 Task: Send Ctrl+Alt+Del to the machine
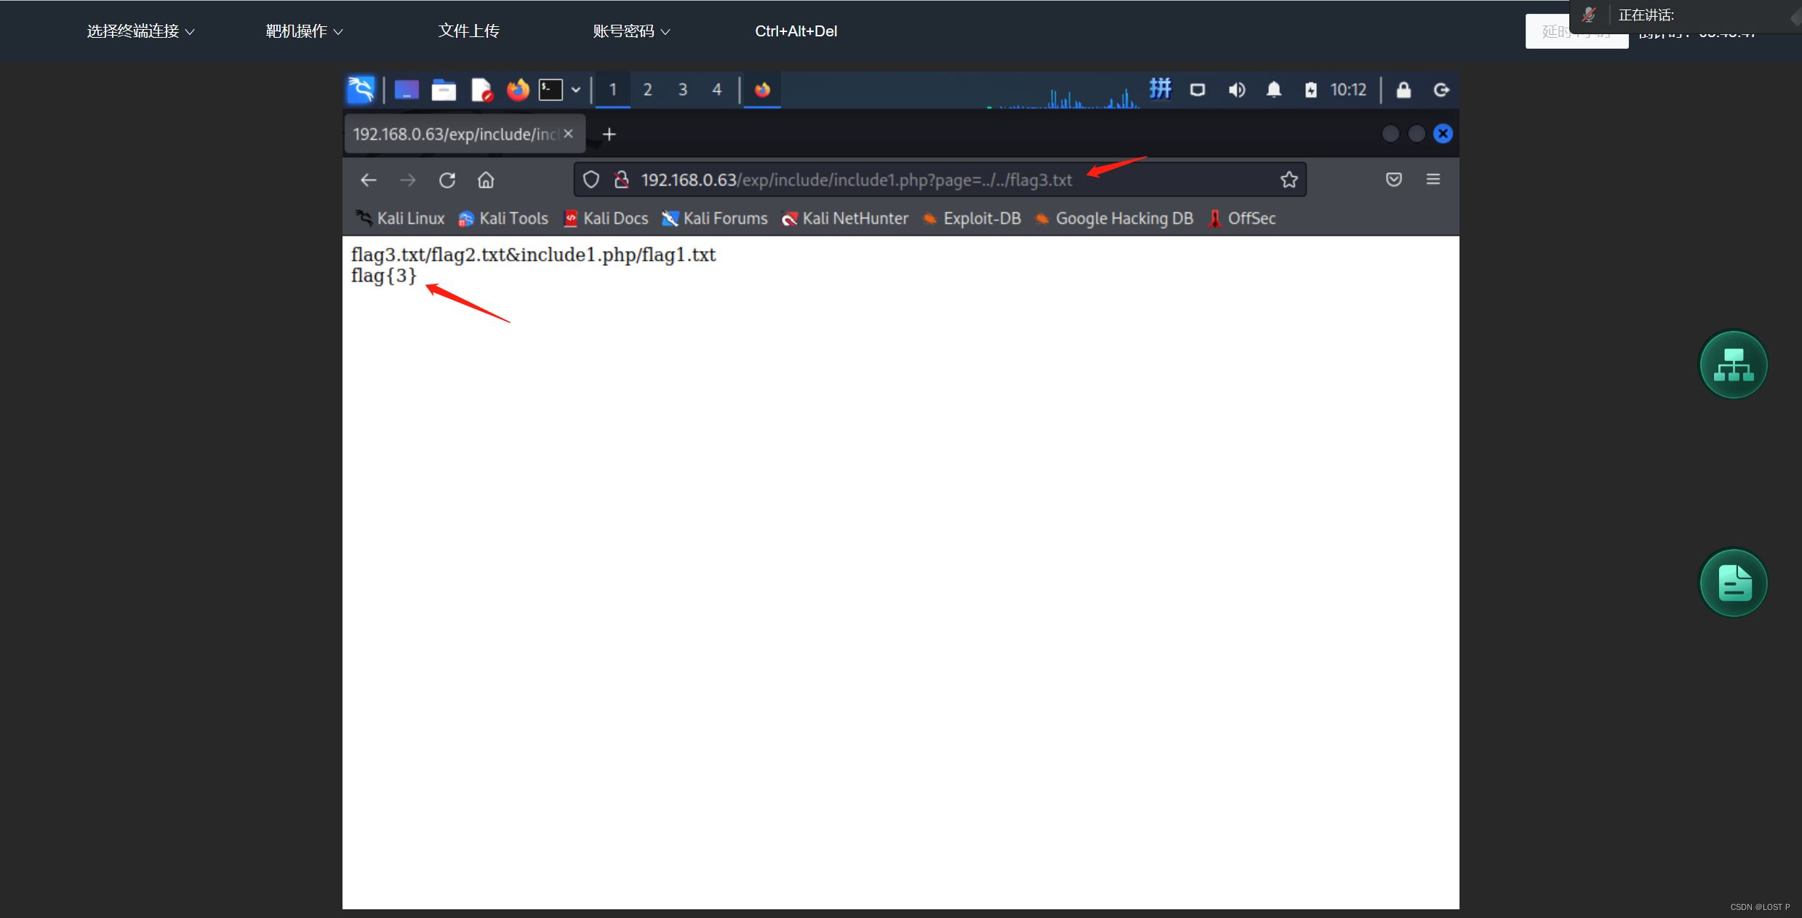pos(796,31)
